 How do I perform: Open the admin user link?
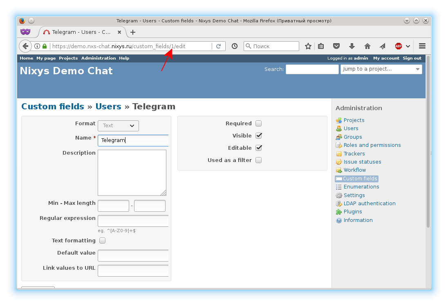point(361,58)
